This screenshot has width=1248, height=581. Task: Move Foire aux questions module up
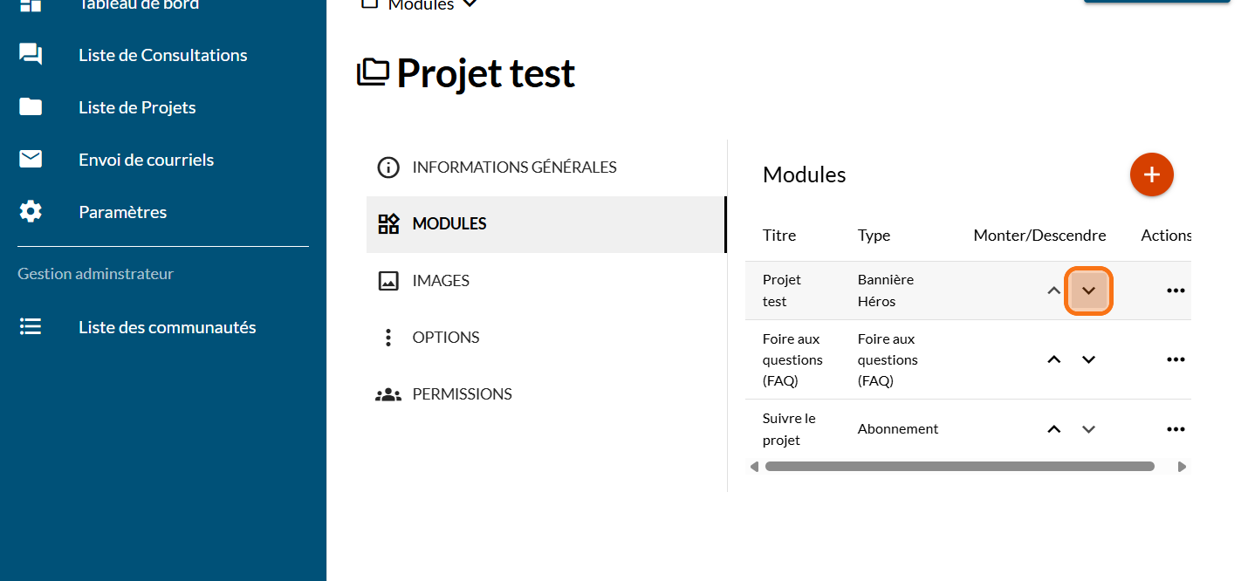pyautogui.click(x=1054, y=359)
